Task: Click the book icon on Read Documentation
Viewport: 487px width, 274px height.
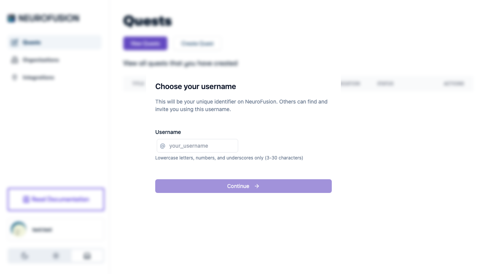Action: point(26,199)
